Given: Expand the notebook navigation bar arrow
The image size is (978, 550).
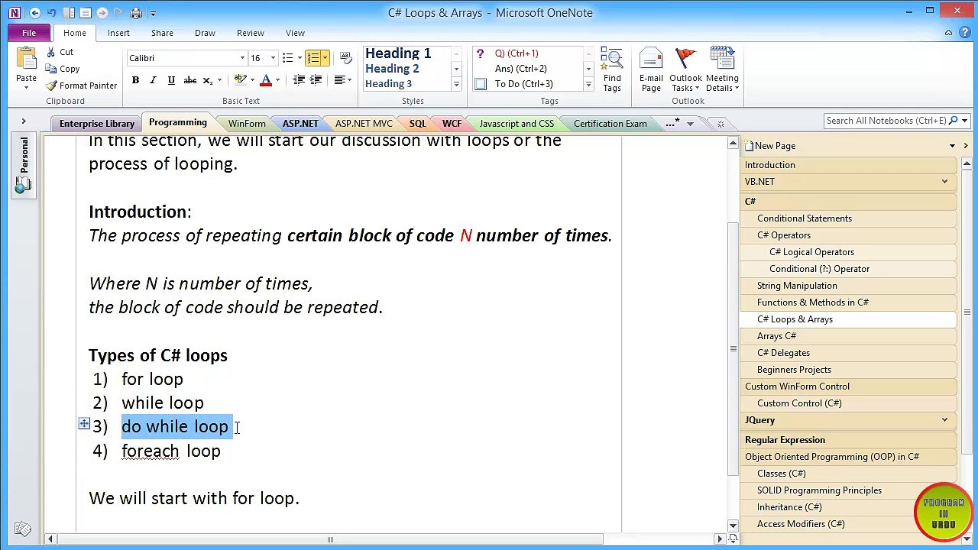Looking at the screenshot, I should click(x=23, y=121).
